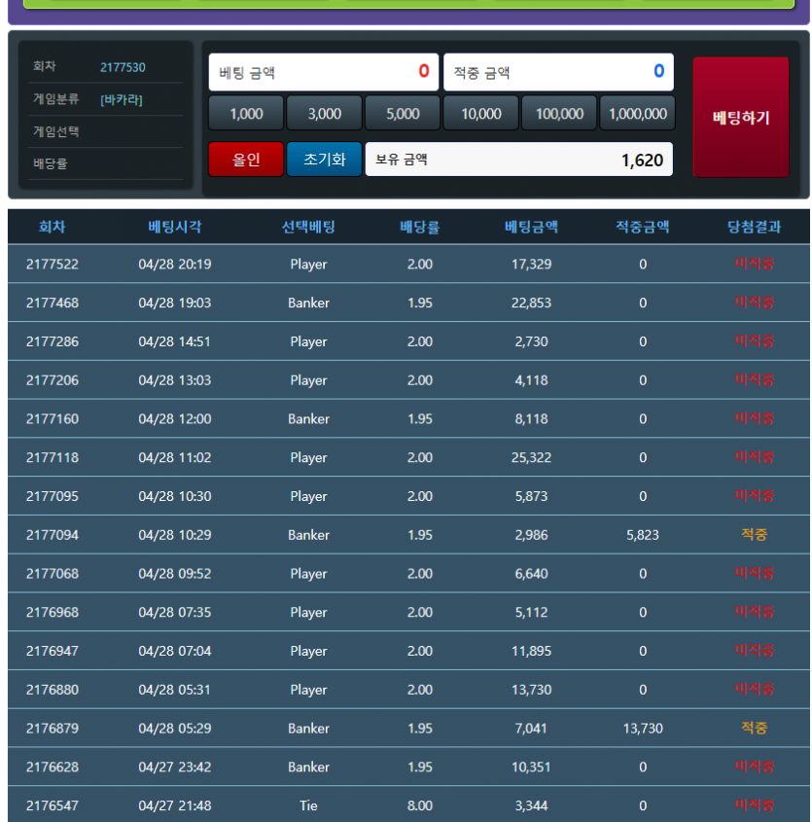The width and height of the screenshot is (812, 822).
Task: Select the 1,000,000 bet amount chip
Action: point(637,114)
